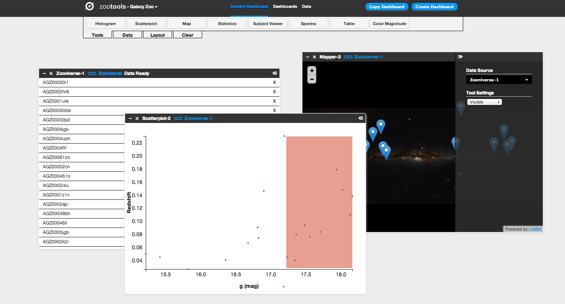Select a blue map marker pin
The width and height of the screenshot is (565, 304).
(382, 124)
